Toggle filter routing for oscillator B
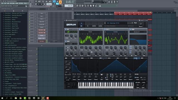The image size is (178, 100). pyautogui.click(x=130, y=48)
